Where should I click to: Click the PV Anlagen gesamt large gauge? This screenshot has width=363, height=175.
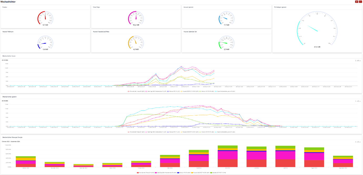(x=317, y=29)
